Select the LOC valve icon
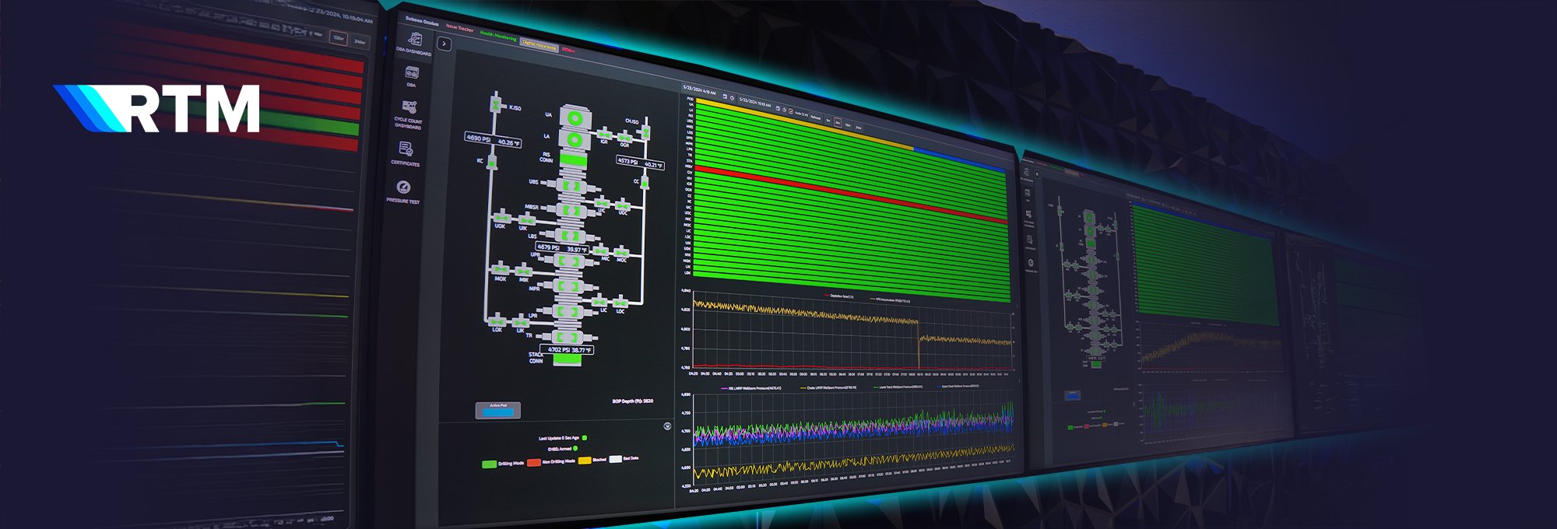Viewport: 1557px width, 529px height. [x=620, y=303]
